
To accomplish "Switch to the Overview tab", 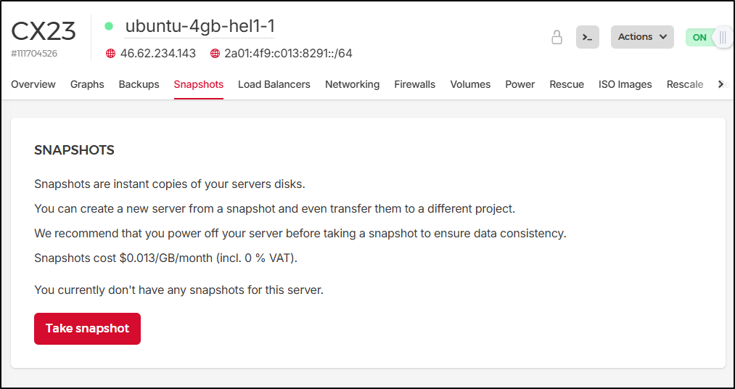I will (33, 84).
